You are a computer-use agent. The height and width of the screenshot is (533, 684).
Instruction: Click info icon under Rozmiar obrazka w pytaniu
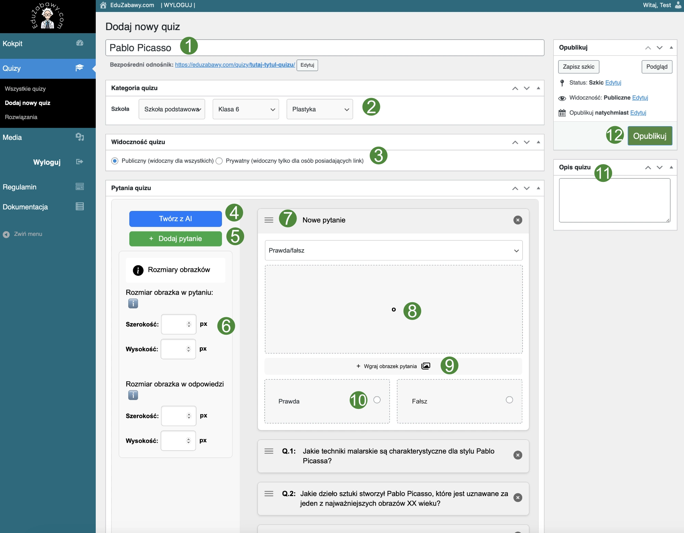[133, 304]
